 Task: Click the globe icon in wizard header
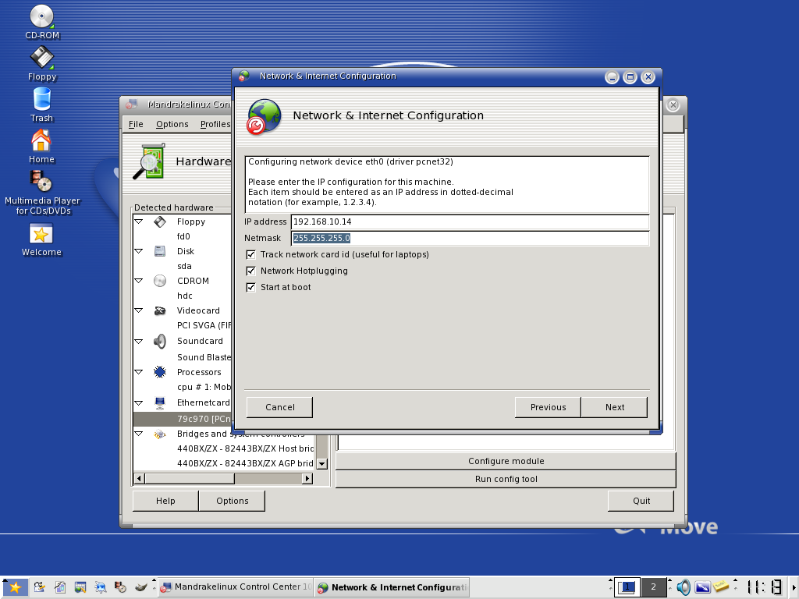tap(264, 117)
